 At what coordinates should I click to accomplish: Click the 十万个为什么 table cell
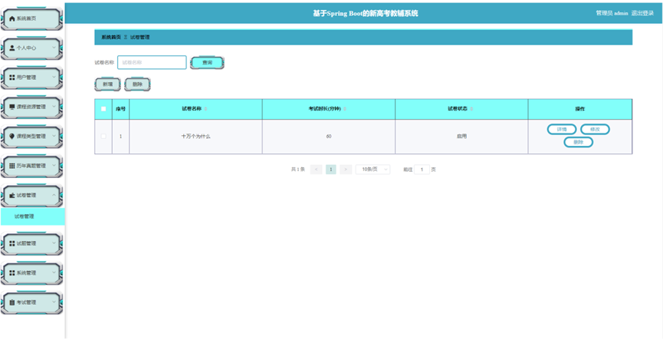[x=195, y=137]
